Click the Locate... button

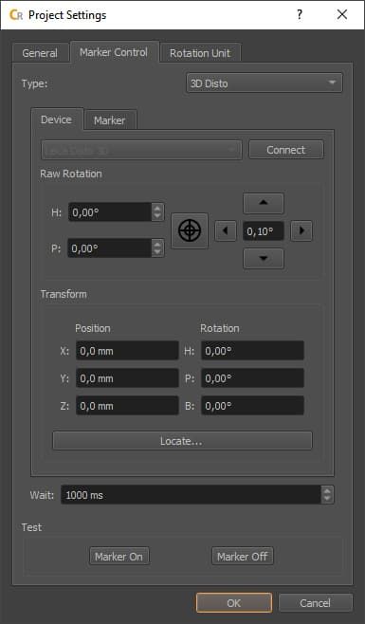coord(182,441)
